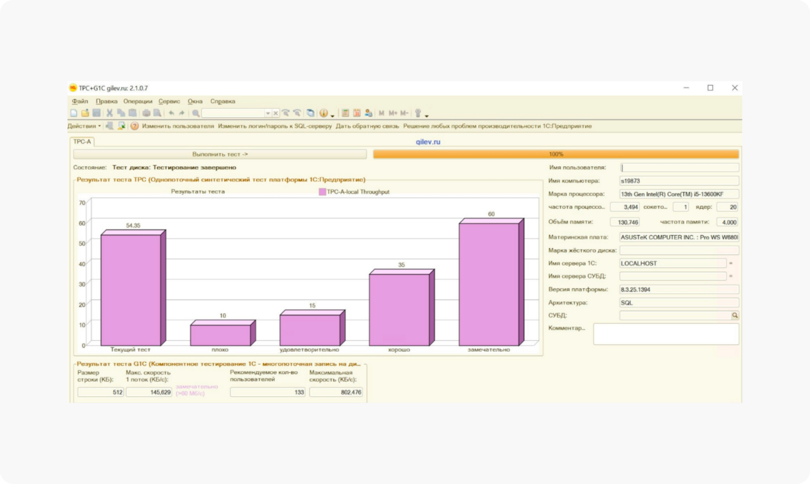The height and width of the screenshot is (484, 810).
Task: Click Изменить логин/пароль к SQL-серверу
Action: pos(275,126)
